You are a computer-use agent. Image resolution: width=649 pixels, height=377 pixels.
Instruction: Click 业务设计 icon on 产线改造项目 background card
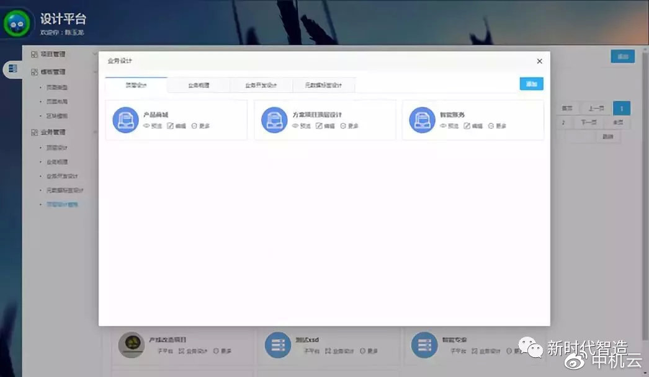[181, 351]
